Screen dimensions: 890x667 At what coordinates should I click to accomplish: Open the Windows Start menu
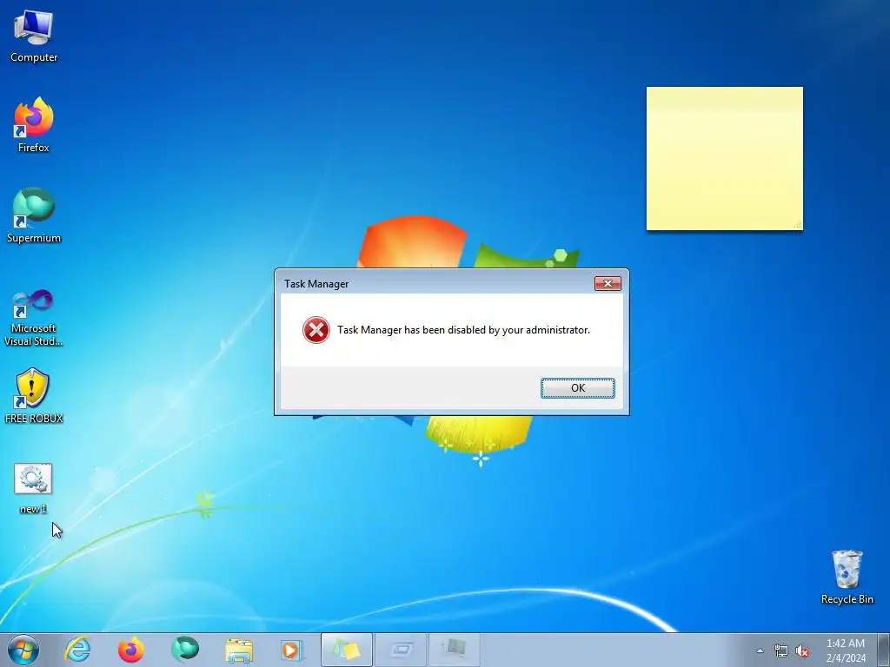(x=23, y=650)
